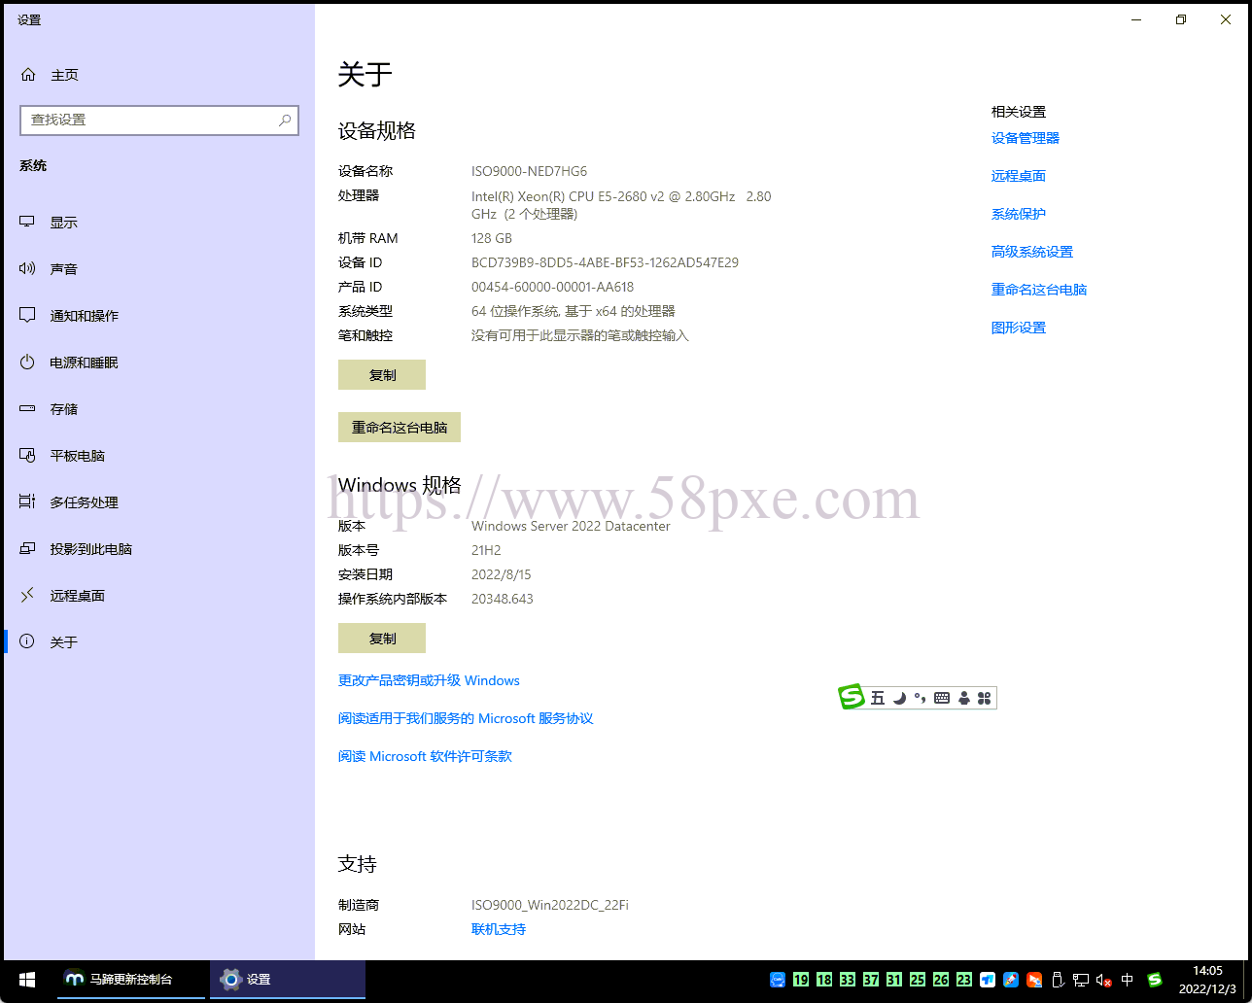Click the Windows Server 2022 Datacenter text

pyautogui.click(x=571, y=526)
